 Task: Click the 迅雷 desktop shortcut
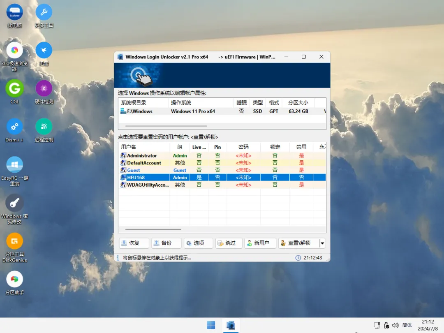(x=44, y=54)
